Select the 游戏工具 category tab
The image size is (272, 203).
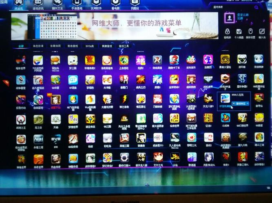124,46
